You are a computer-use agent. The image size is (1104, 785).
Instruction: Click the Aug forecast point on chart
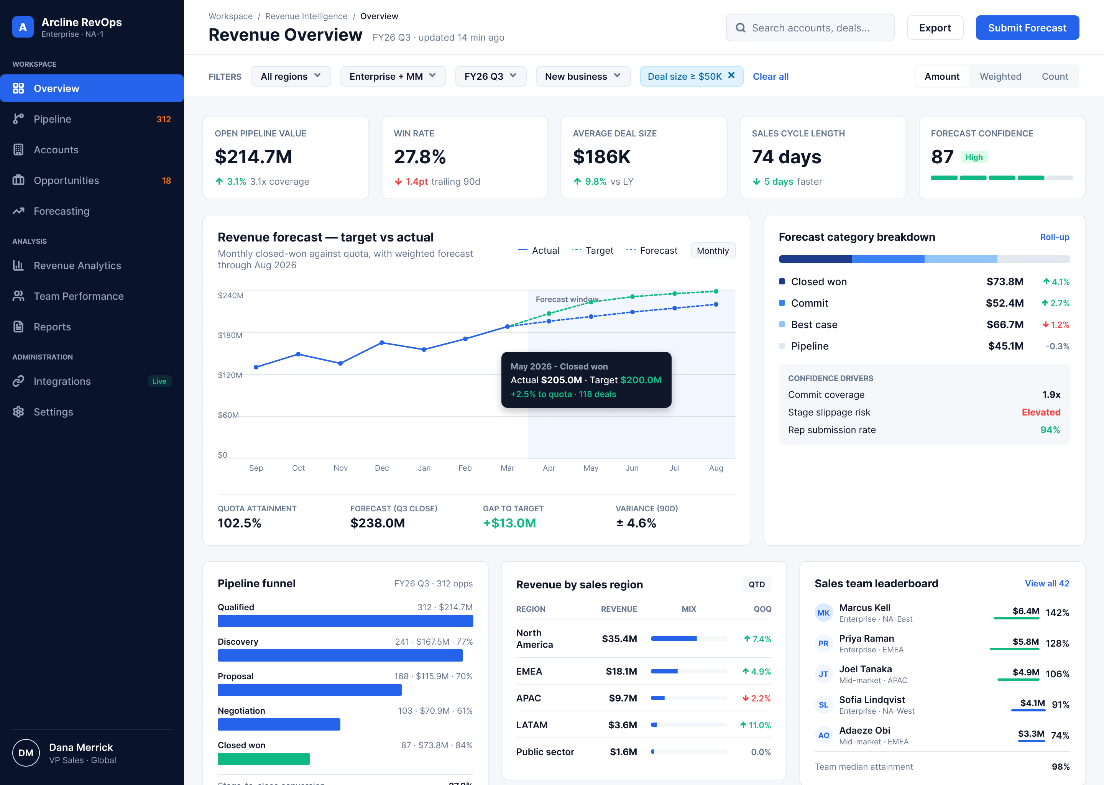(x=716, y=304)
